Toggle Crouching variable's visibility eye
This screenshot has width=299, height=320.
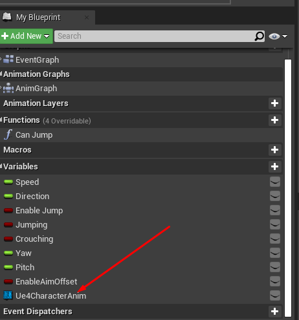(275, 239)
